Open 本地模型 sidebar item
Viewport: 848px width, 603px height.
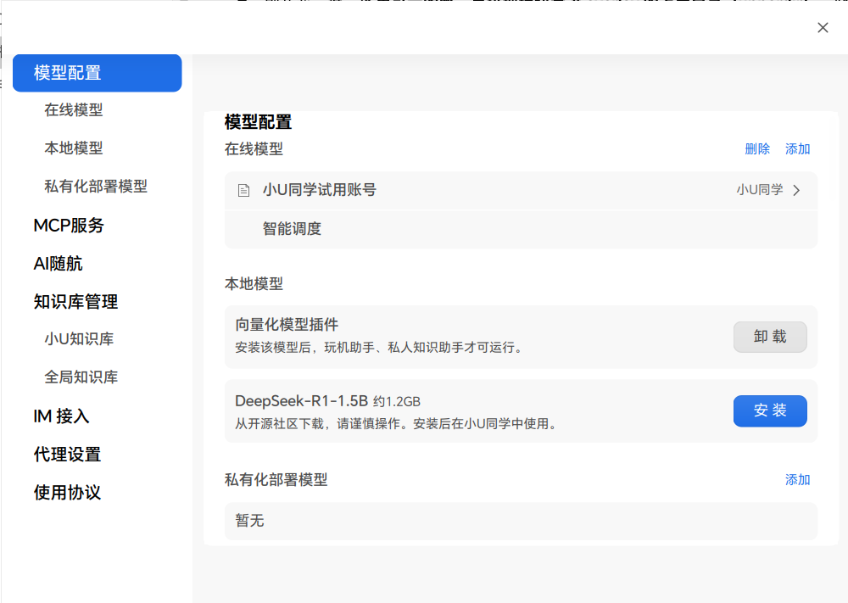[74, 148]
